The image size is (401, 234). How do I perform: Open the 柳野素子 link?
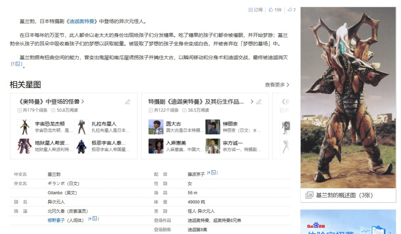coord(56,220)
